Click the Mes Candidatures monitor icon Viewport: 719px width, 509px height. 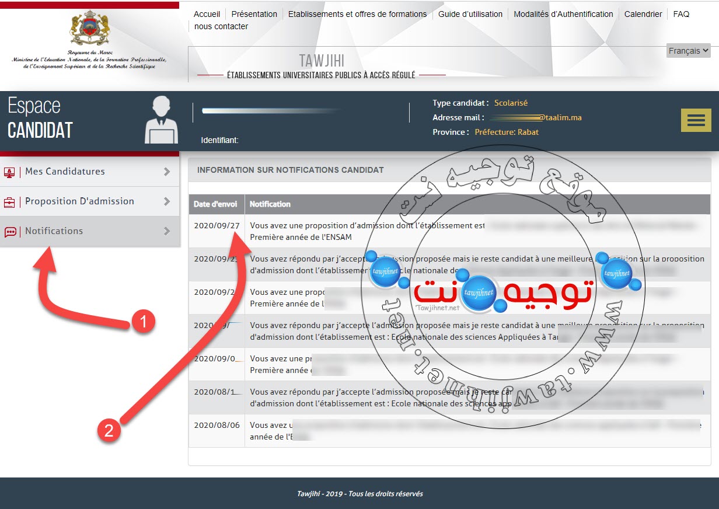pyautogui.click(x=10, y=172)
